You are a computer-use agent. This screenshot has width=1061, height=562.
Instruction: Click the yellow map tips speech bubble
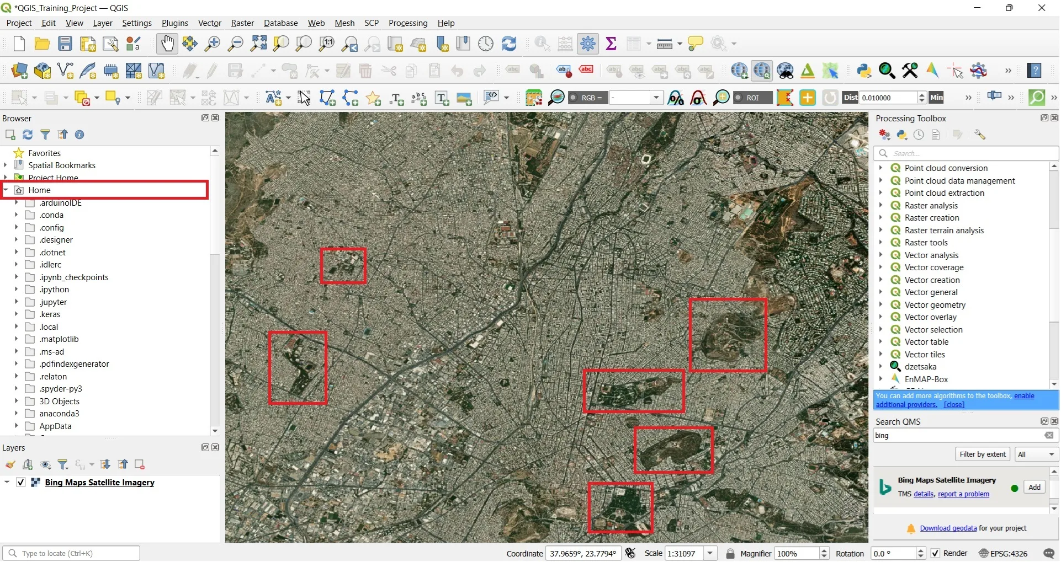coord(696,44)
